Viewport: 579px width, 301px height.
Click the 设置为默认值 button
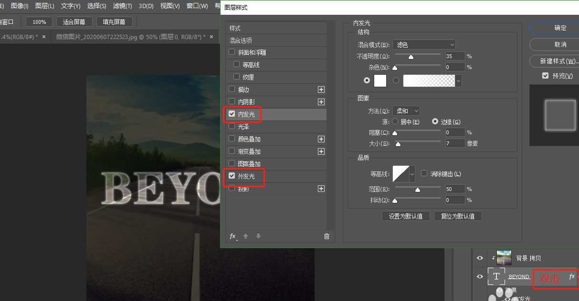point(406,216)
